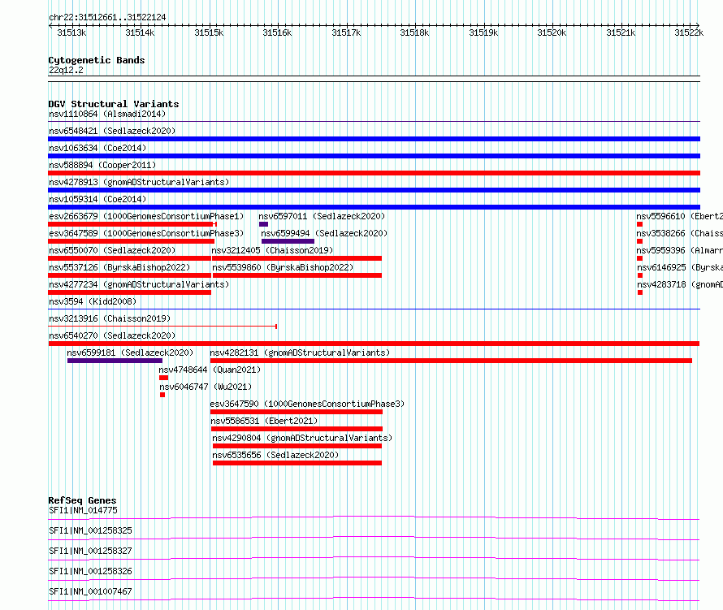Select the Cytogenetic Bands track title
The height and width of the screenshot is (610, 723).
pos(97,60)
